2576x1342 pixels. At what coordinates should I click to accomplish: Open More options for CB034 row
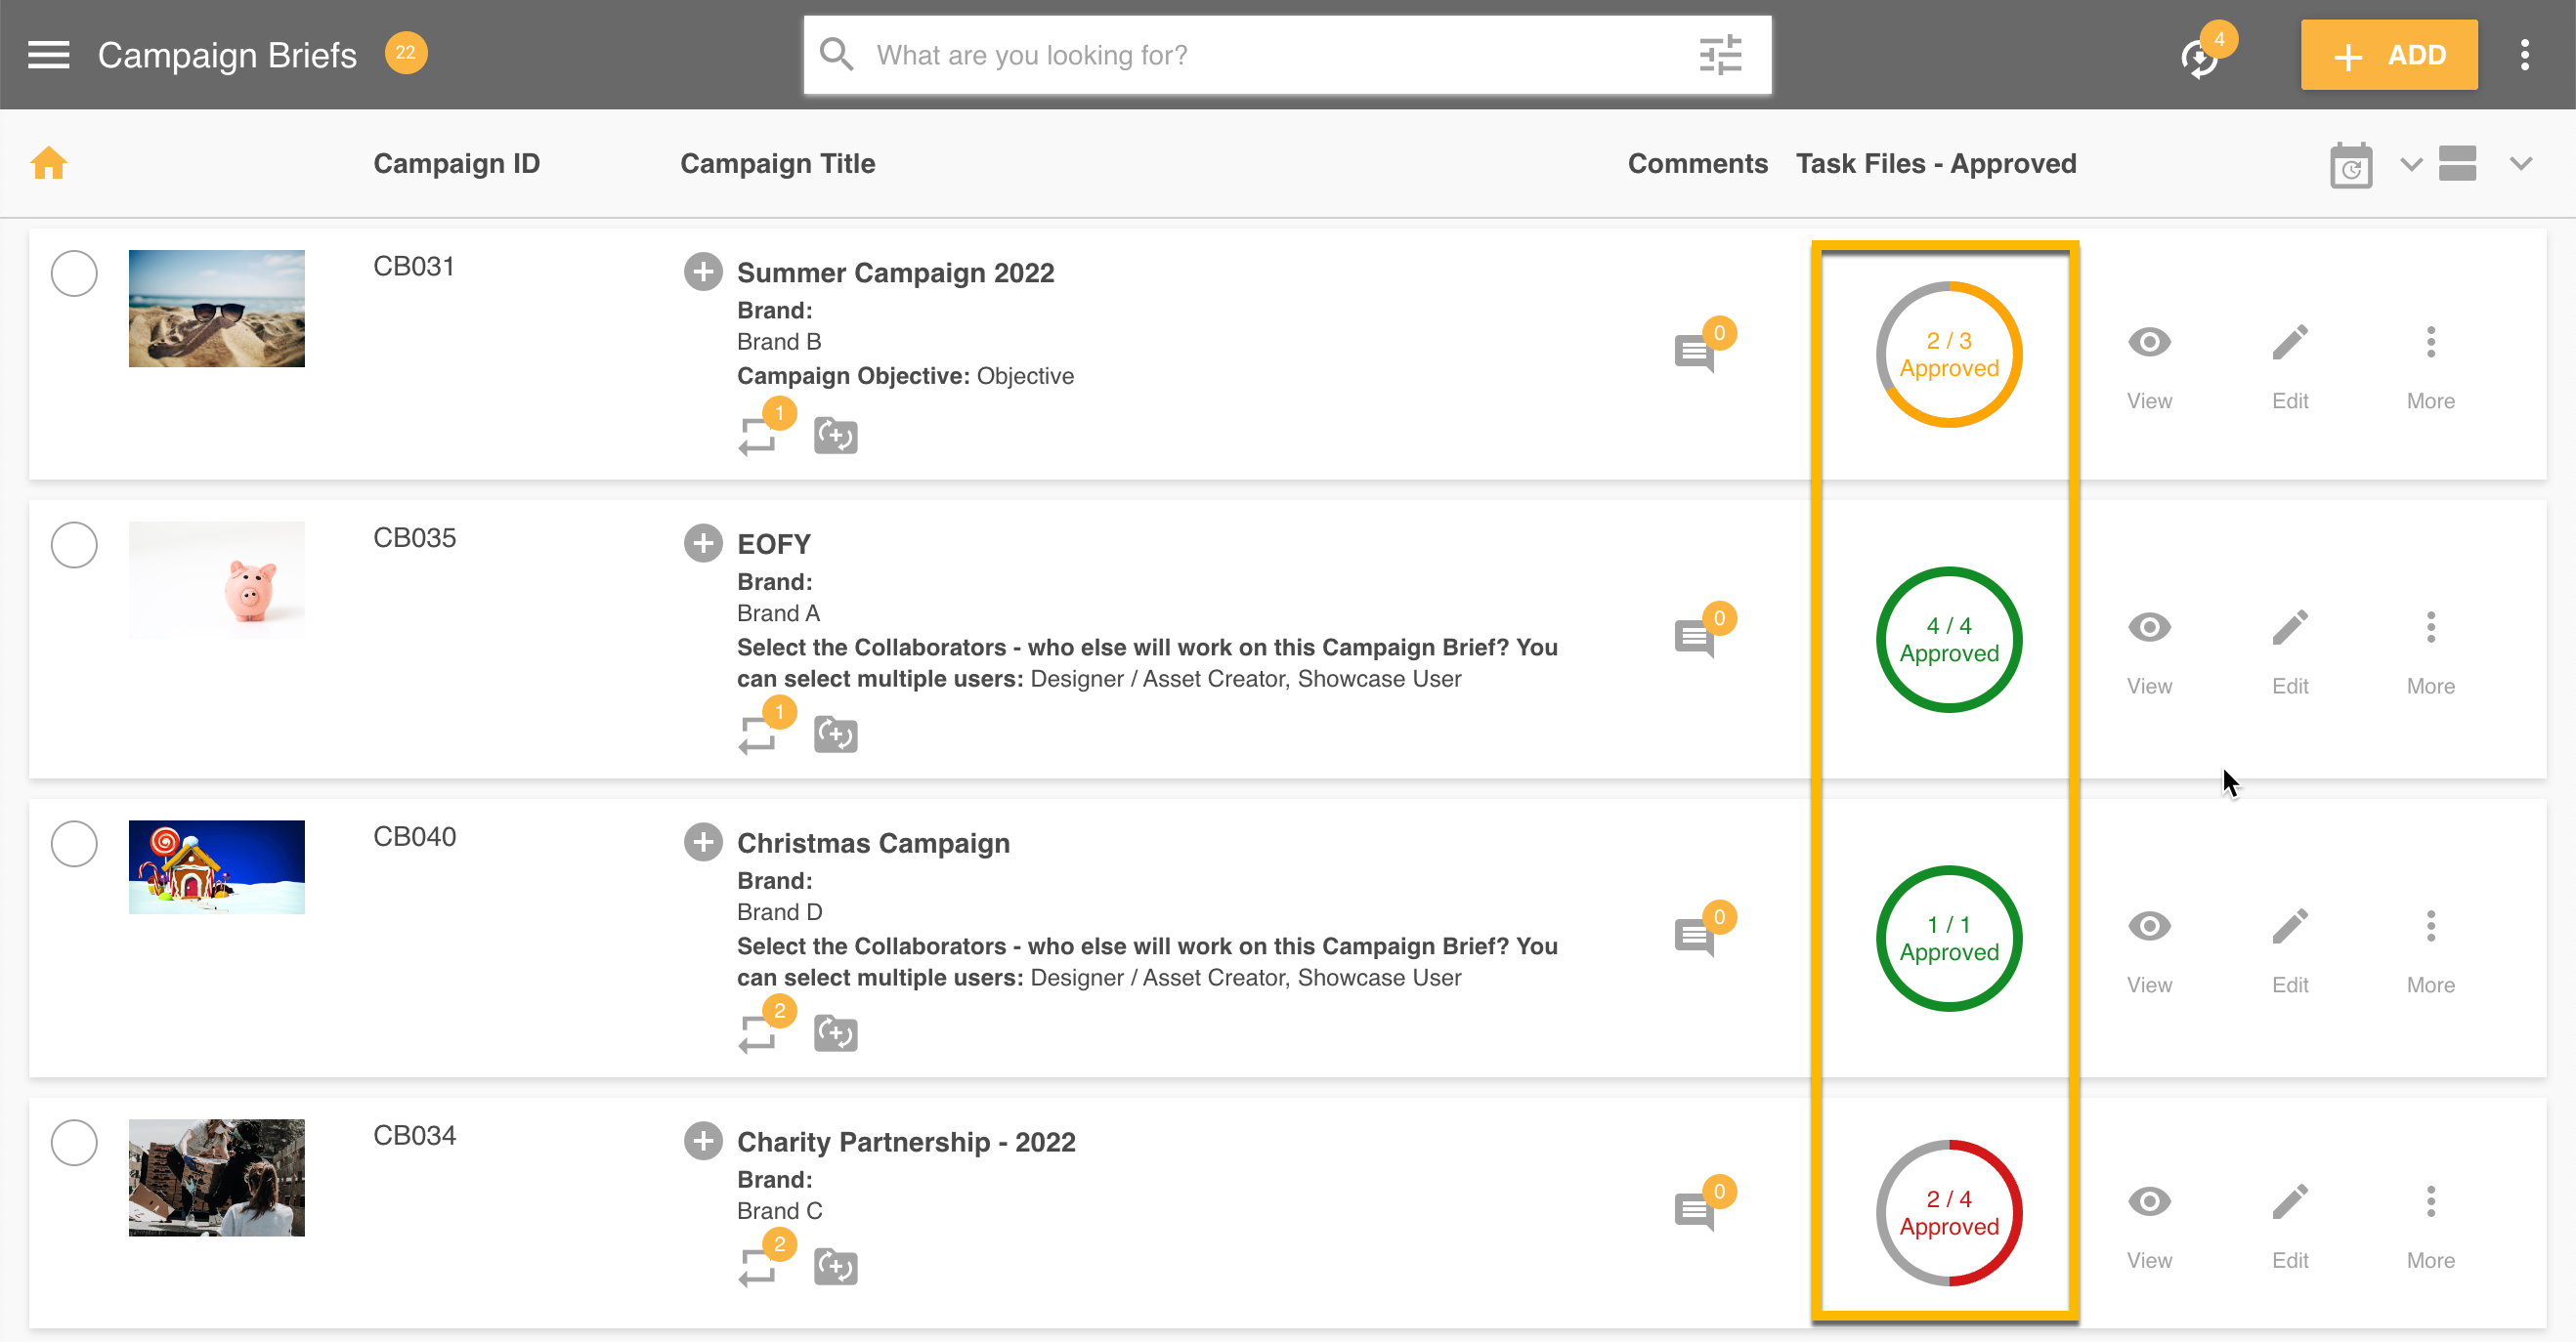[x=2430, y=1202]
